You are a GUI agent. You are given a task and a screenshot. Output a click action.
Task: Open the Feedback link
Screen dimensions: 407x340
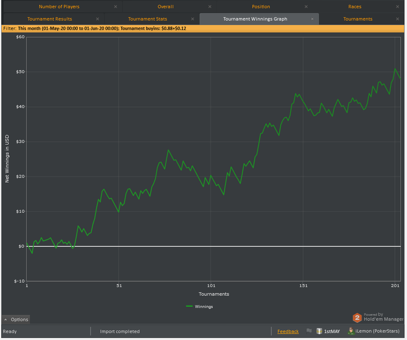(288, 331)
